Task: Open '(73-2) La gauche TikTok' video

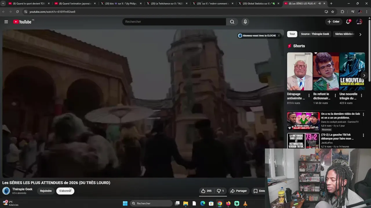Action: click(337, 137)
